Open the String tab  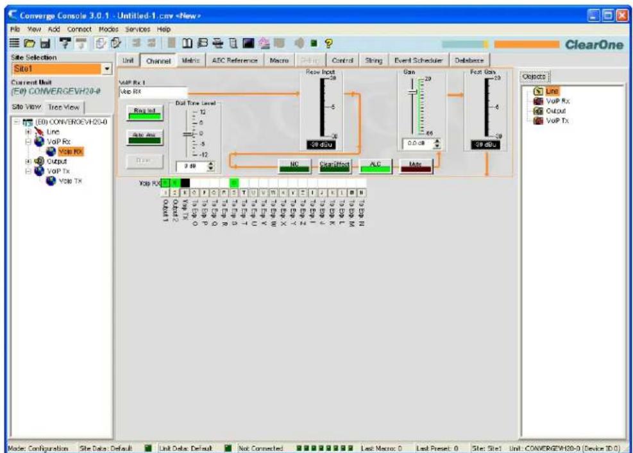pyautogui.click(x=373, y=60)
